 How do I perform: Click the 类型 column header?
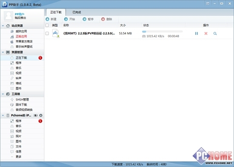[x=55, y=25]
